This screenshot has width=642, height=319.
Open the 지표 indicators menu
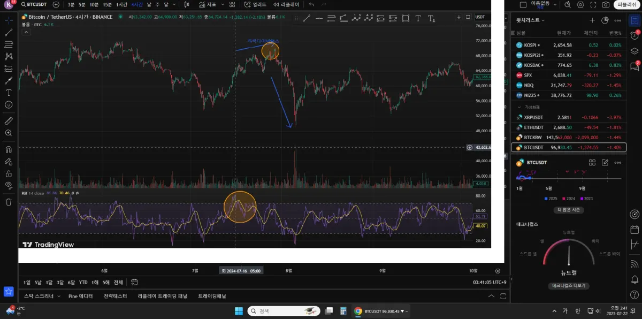[207, 4]
